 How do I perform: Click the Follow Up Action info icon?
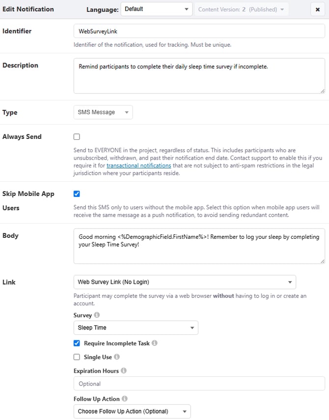[x=124, y=398]
